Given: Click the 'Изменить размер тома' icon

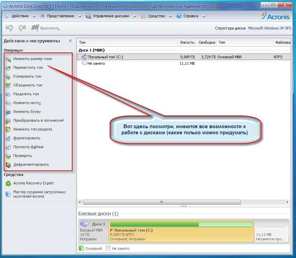Looking at the screenshot, I should pos(8,59).
